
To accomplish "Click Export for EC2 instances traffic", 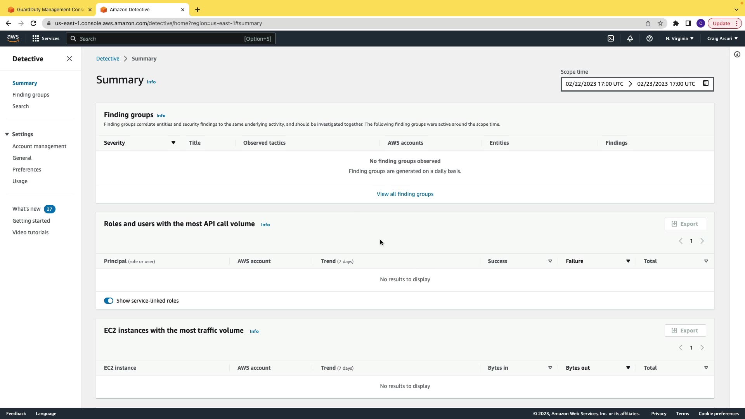I will point(685,331).
